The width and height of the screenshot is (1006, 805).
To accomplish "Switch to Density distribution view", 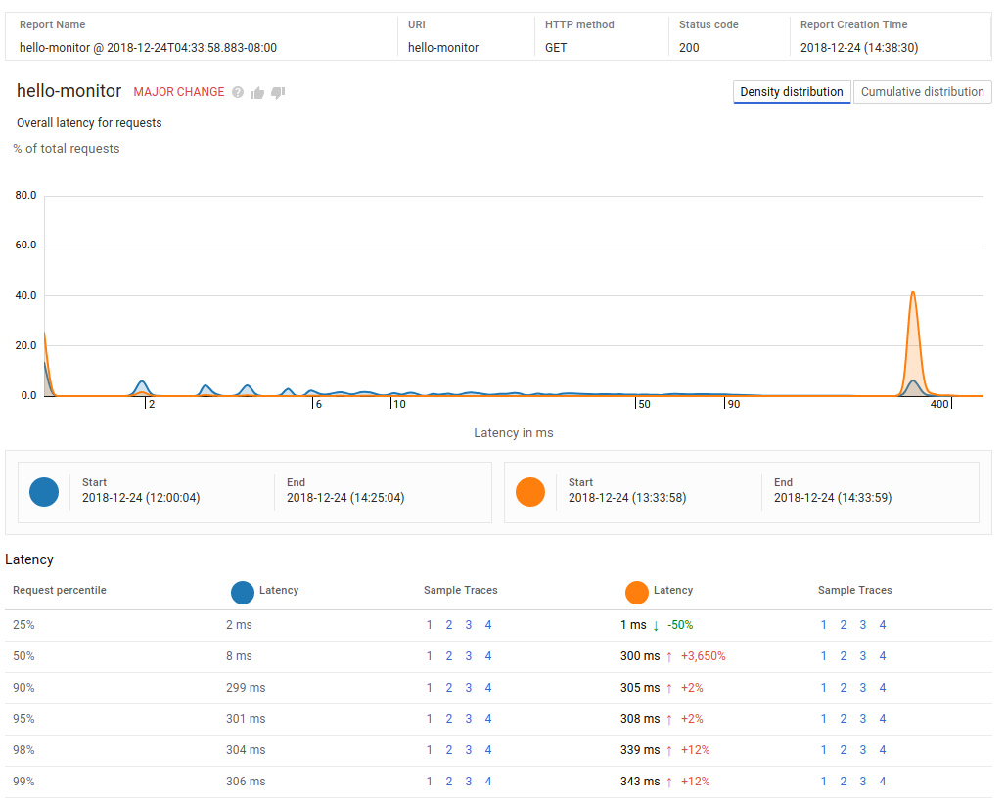I will [x=791, y=92].
